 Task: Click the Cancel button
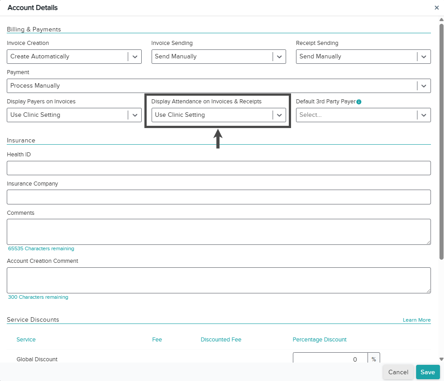click(398, 372)
